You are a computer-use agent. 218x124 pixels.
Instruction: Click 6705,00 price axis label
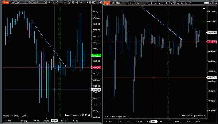coord(96,12)
